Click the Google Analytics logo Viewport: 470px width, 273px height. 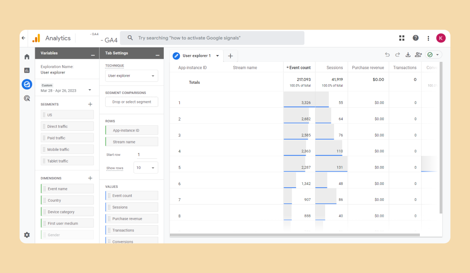click(x=36, y=38)
